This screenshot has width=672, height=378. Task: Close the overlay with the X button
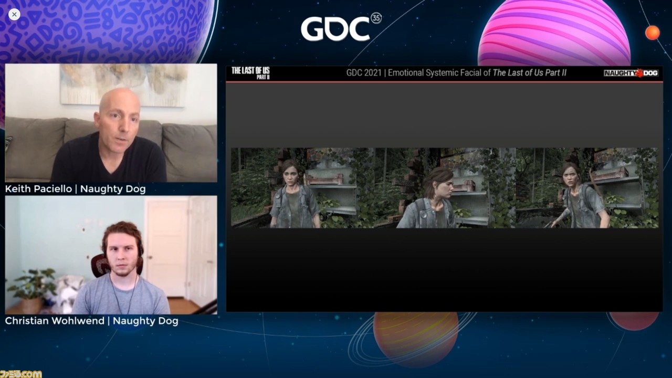(14, 15)
